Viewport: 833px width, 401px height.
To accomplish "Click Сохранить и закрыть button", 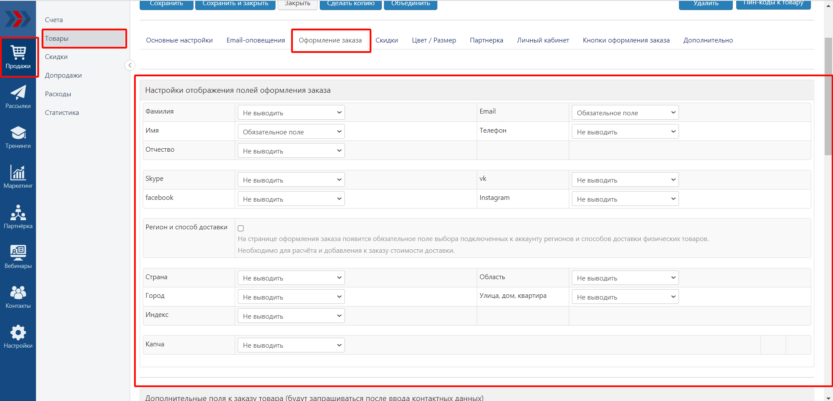I will point(235,4).
